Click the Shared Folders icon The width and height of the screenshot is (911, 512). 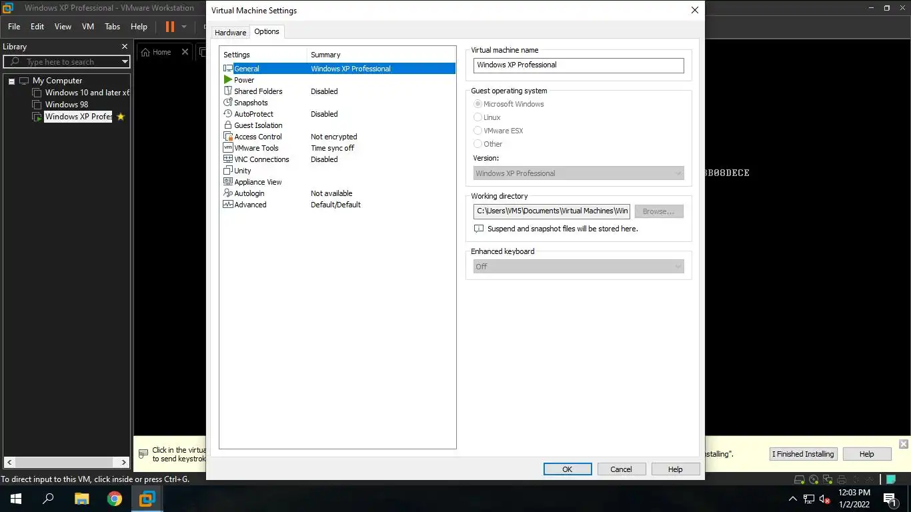[x=228, y=91]
